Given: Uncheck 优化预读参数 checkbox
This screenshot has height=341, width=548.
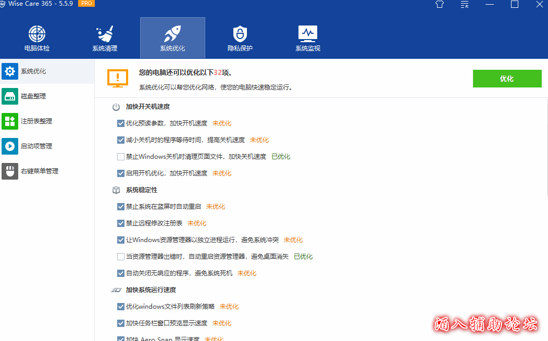Looking at the screenshot, I should [x=121, y=123].
